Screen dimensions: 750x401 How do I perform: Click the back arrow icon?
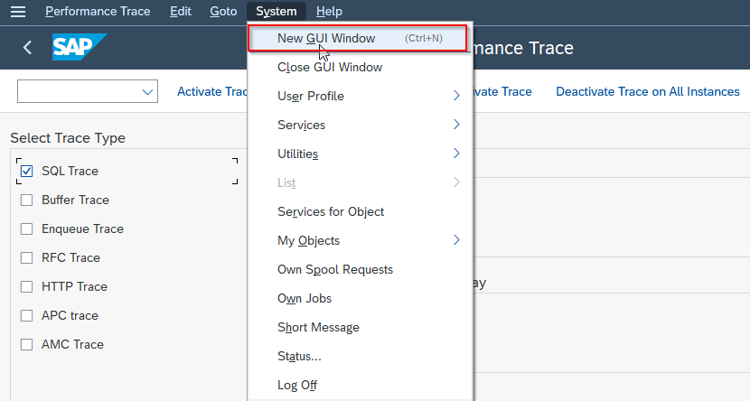click(28, 47)
